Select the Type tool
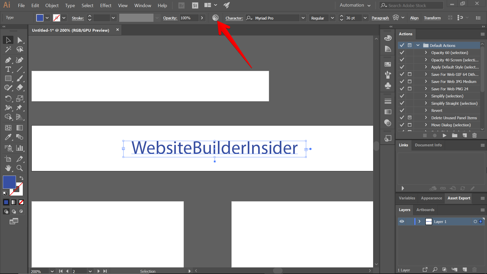The height and width of the screenshot is (274, 487). tap(8, 69)
